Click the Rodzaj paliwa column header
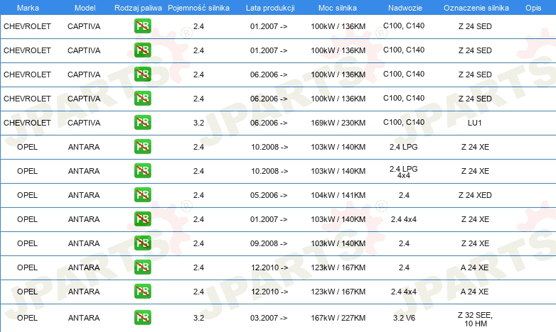 138,8
